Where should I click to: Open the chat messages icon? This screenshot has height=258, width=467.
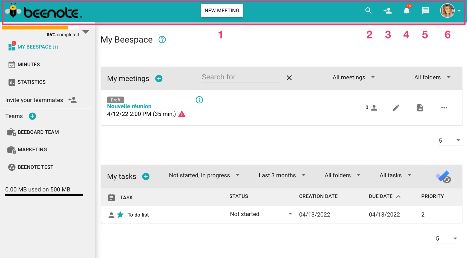tap(425, 11)
